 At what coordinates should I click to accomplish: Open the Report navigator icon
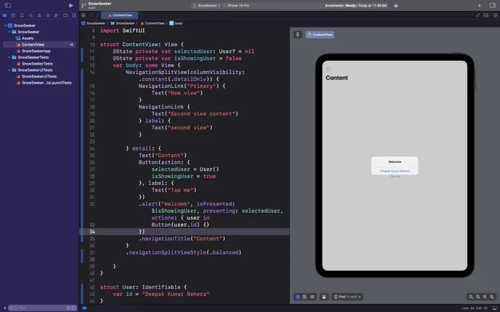(x=74, y=15)
